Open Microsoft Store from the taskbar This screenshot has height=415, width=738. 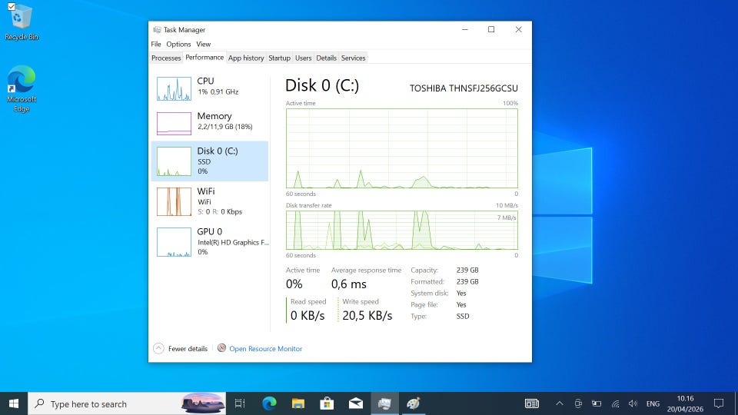click(327, 403)
